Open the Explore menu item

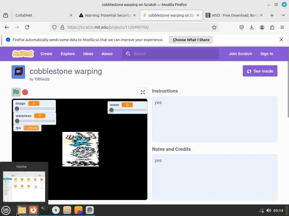(x=68, y=54)
